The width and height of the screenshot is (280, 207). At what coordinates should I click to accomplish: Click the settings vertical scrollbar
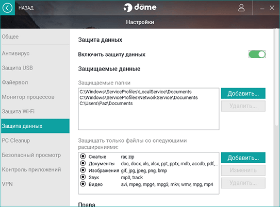pyautogui.click(x=276, y=77)
